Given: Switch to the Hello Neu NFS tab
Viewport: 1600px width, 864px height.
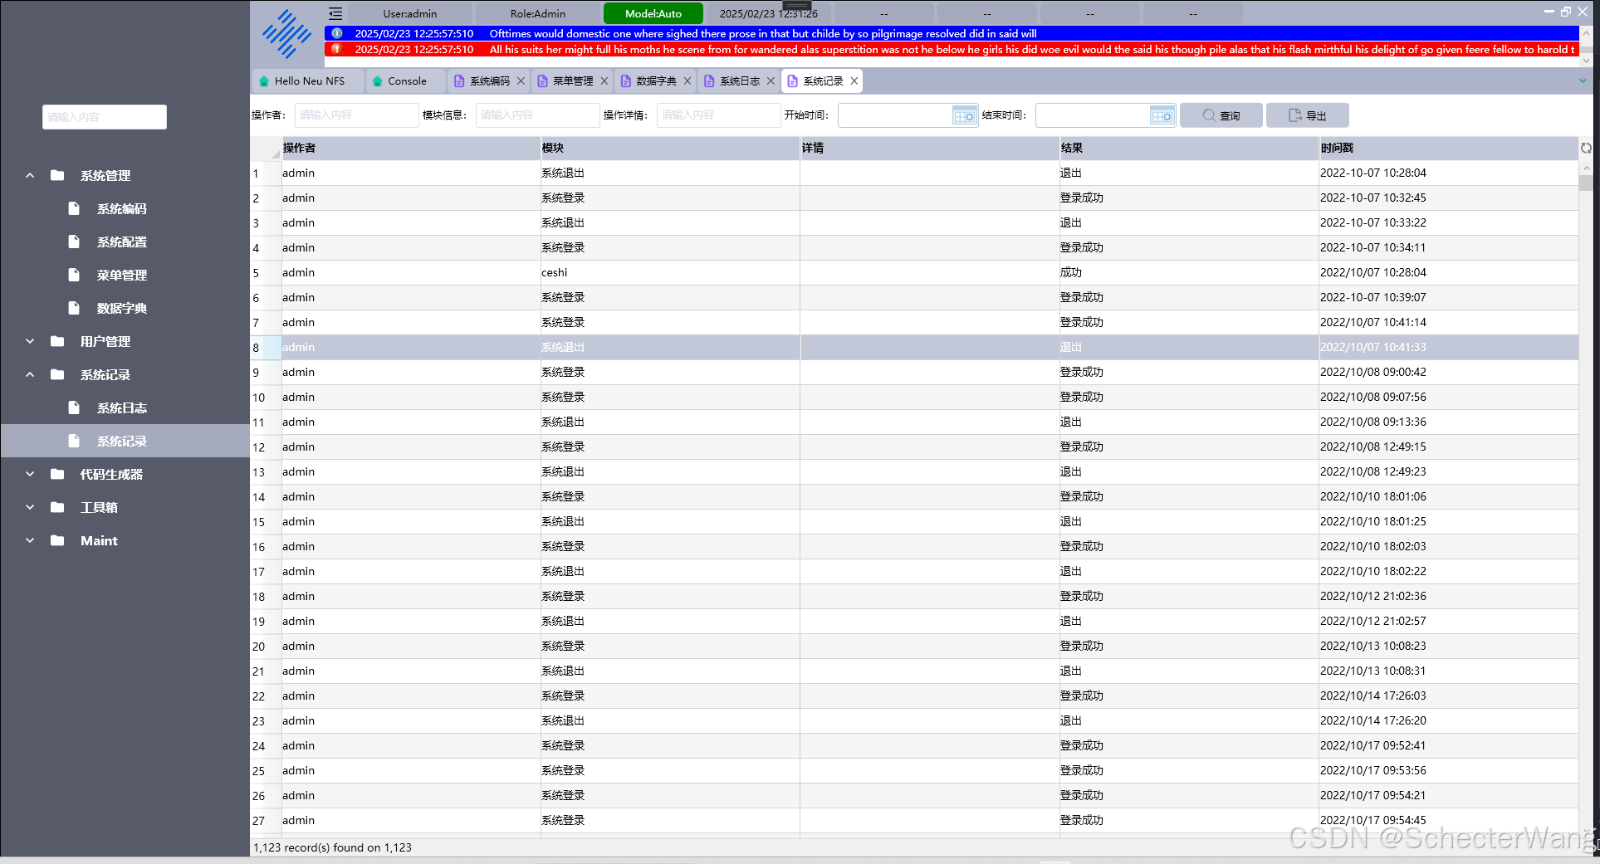Looking at the screenshot, I should [x=308, y=81].
